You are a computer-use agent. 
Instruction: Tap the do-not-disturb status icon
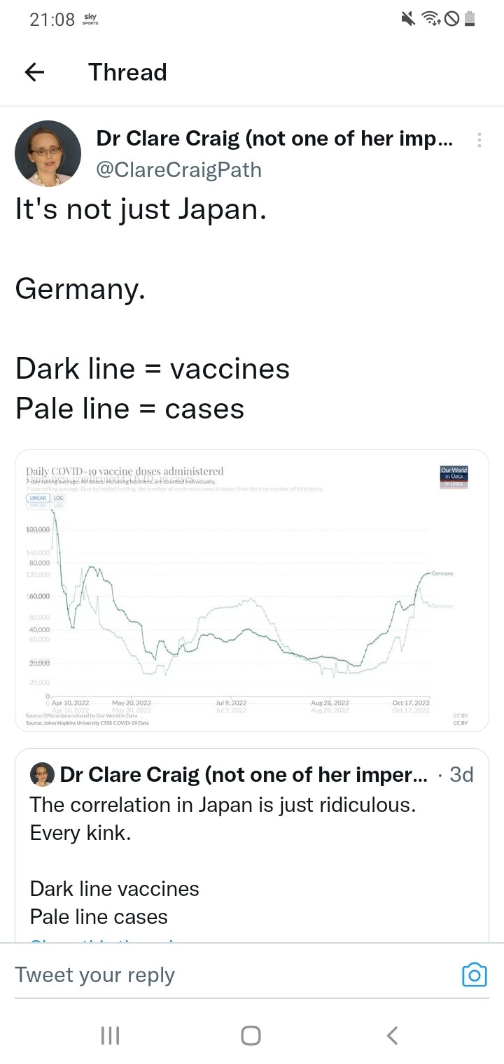(x=451, y=17)
